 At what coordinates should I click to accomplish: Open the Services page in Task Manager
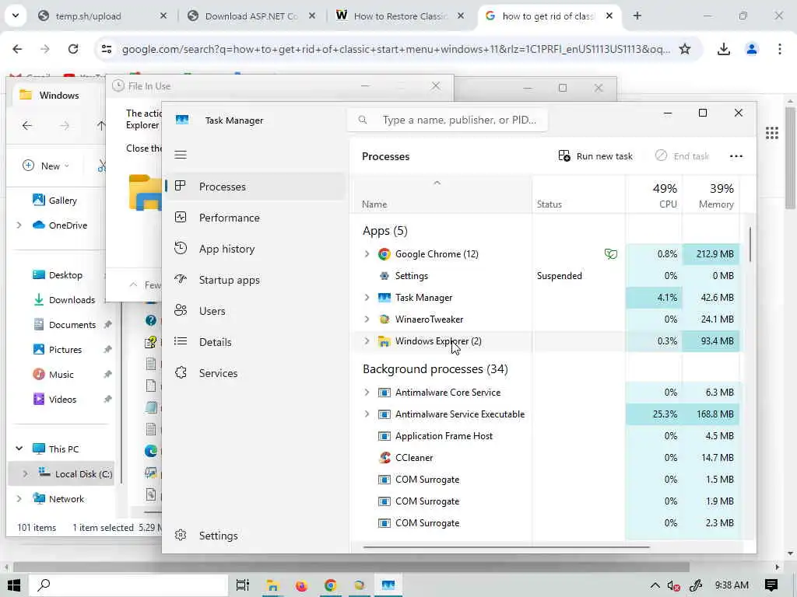255,373
